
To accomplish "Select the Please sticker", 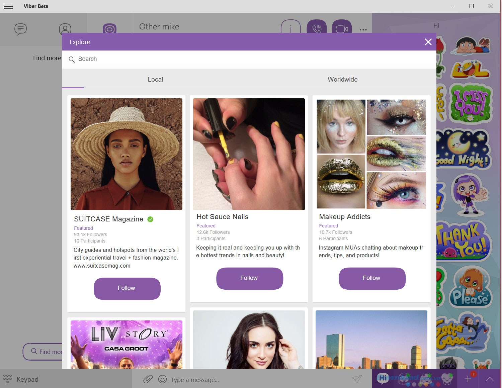I will pyautogui.click(x=471, y=288).
